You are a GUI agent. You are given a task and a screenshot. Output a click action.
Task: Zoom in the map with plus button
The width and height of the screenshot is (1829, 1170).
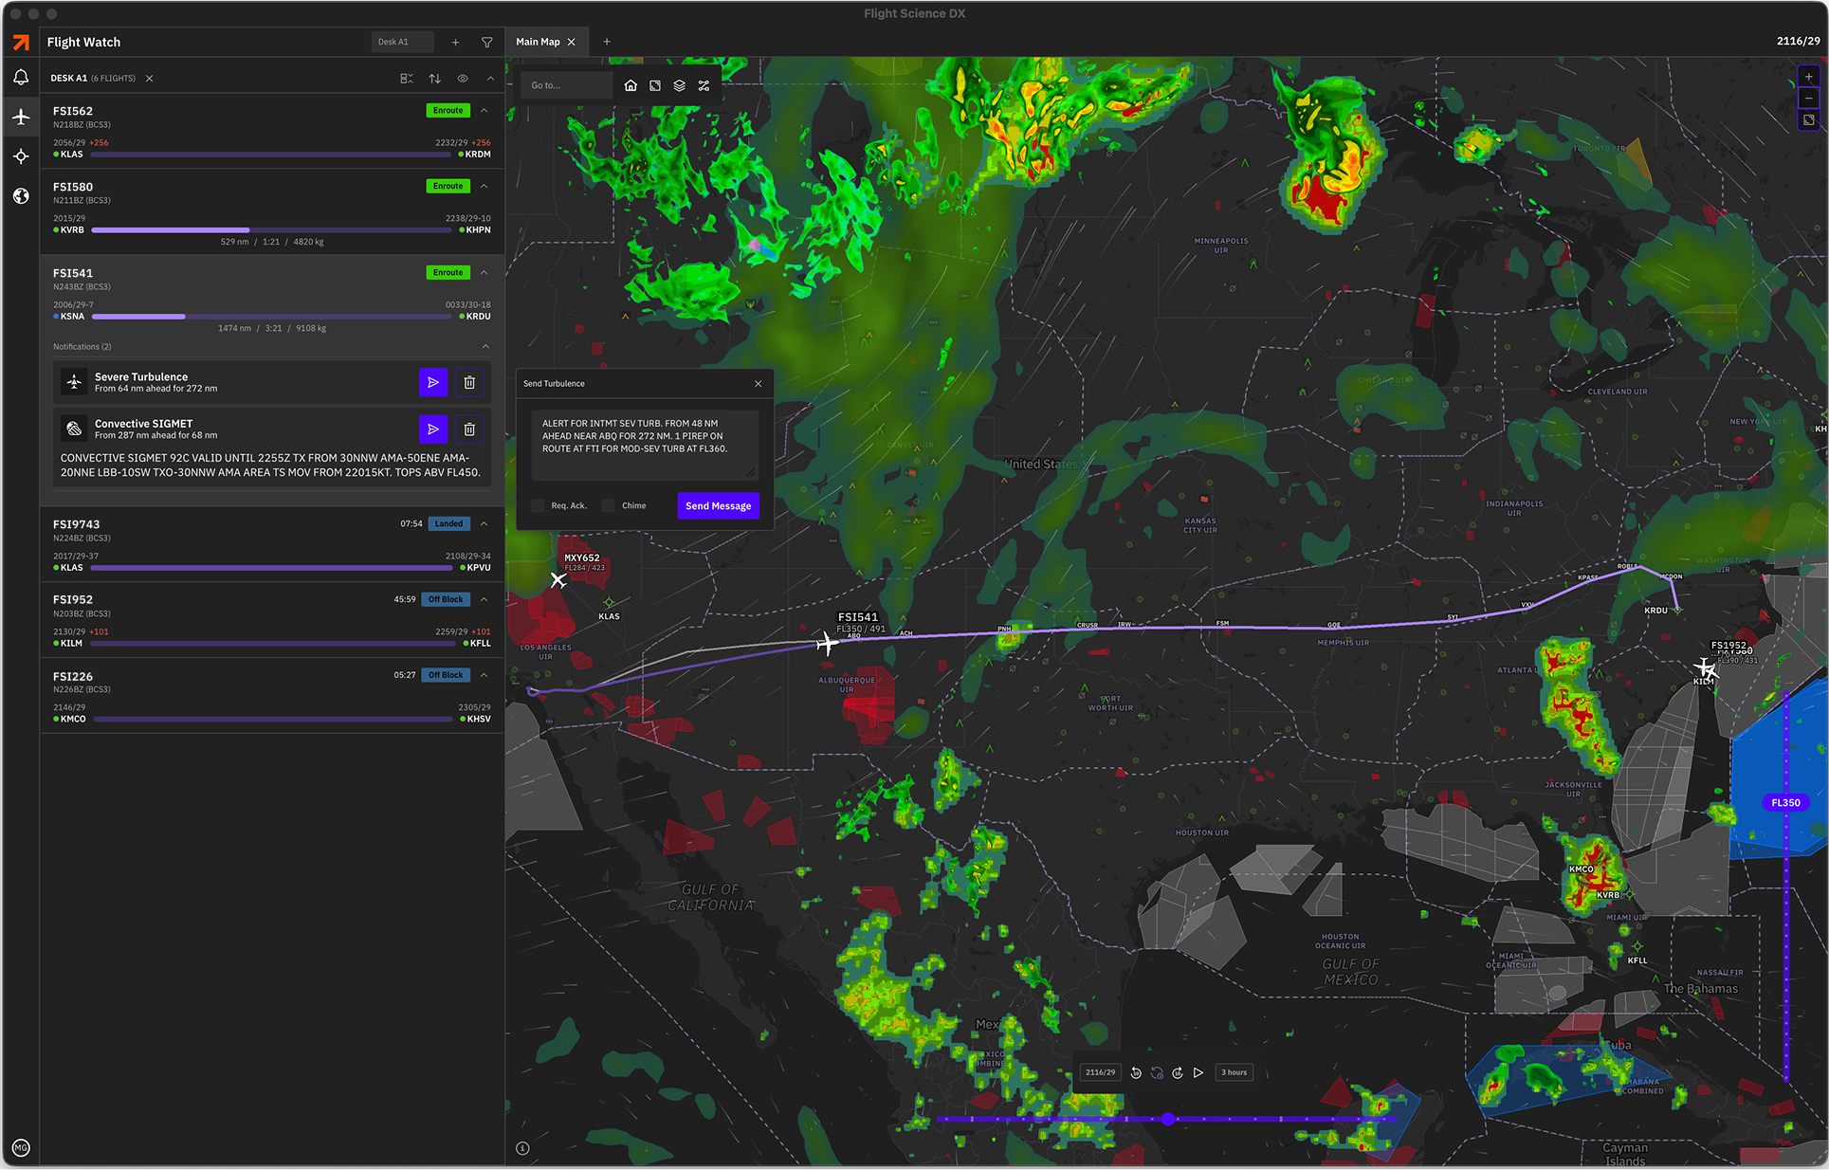(x=1808, y=77)
